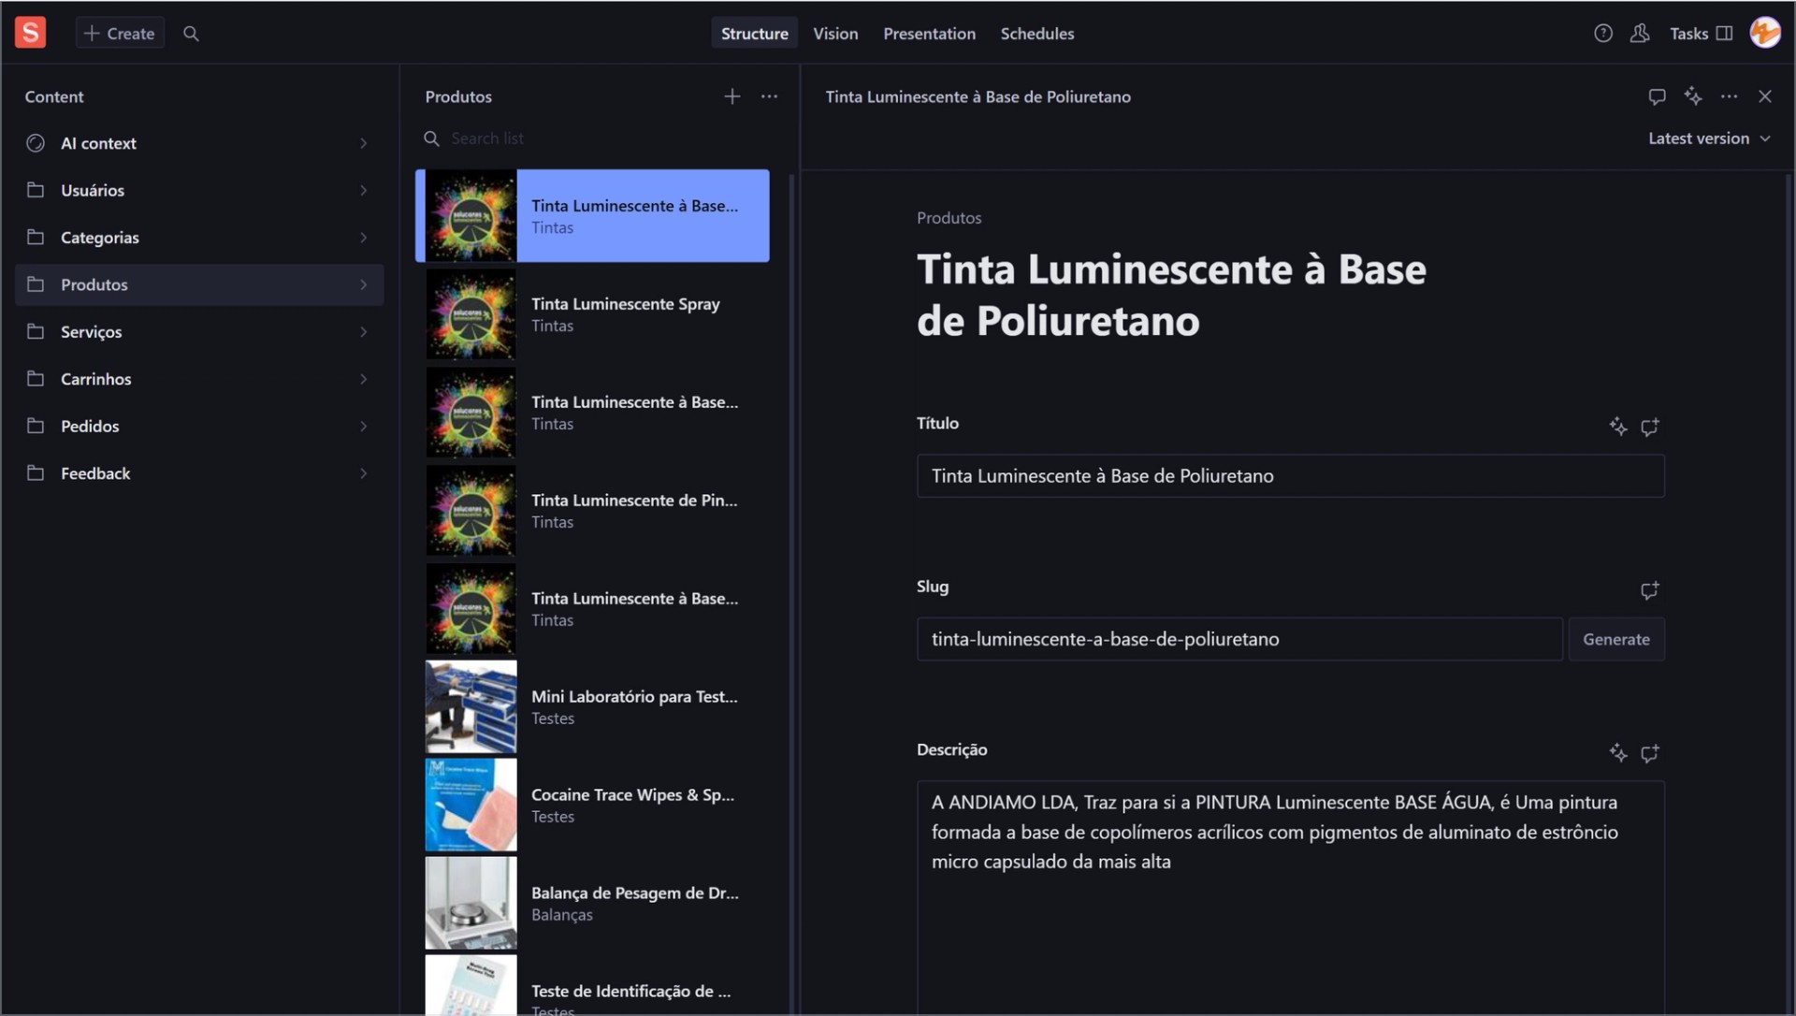1796x1016 pixels.
Task: Select the highlighted Tinta Luminescente à Base... item
Action: point(592,216)
